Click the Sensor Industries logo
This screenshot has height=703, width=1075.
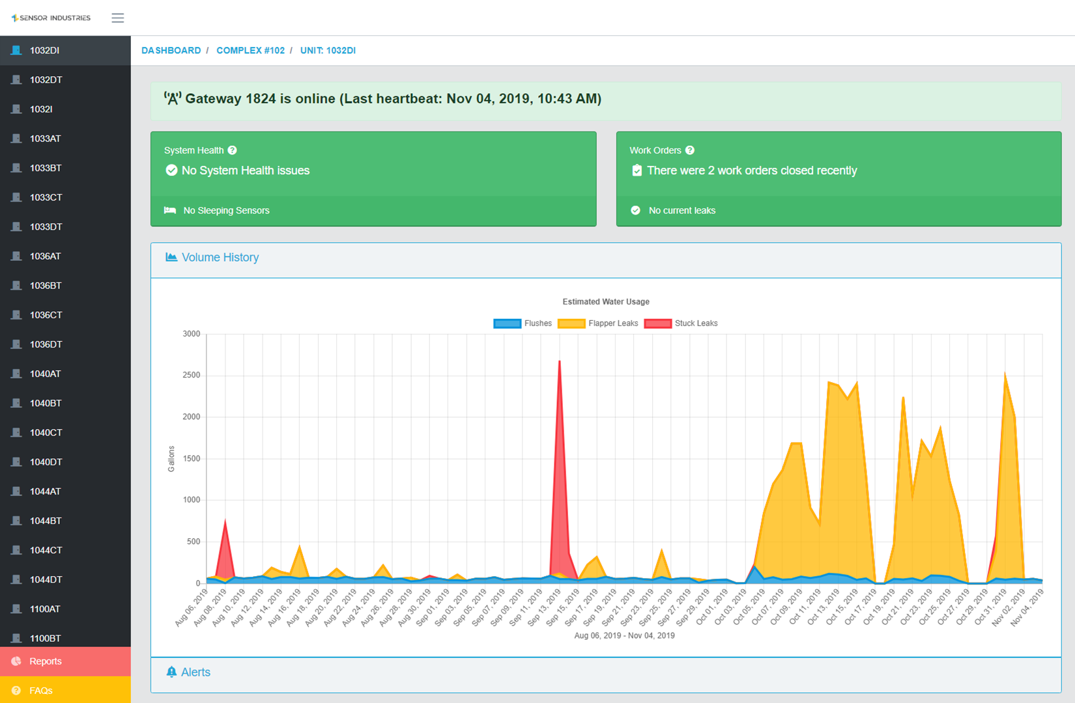(51, 18)
